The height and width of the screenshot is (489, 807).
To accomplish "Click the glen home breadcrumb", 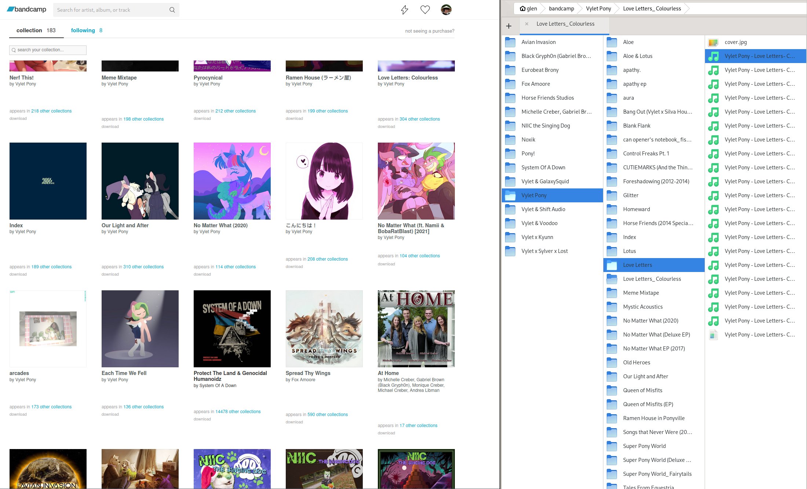I will pyautogui.click(x=528, y=8).
